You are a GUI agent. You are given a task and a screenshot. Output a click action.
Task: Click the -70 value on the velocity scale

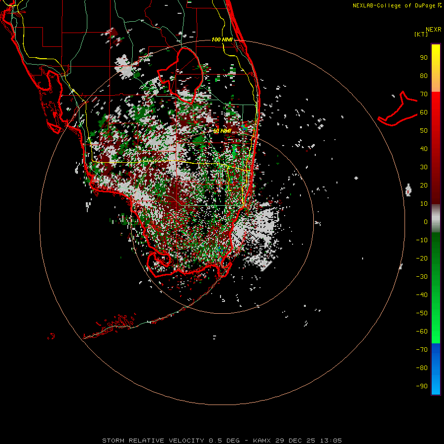422,350
